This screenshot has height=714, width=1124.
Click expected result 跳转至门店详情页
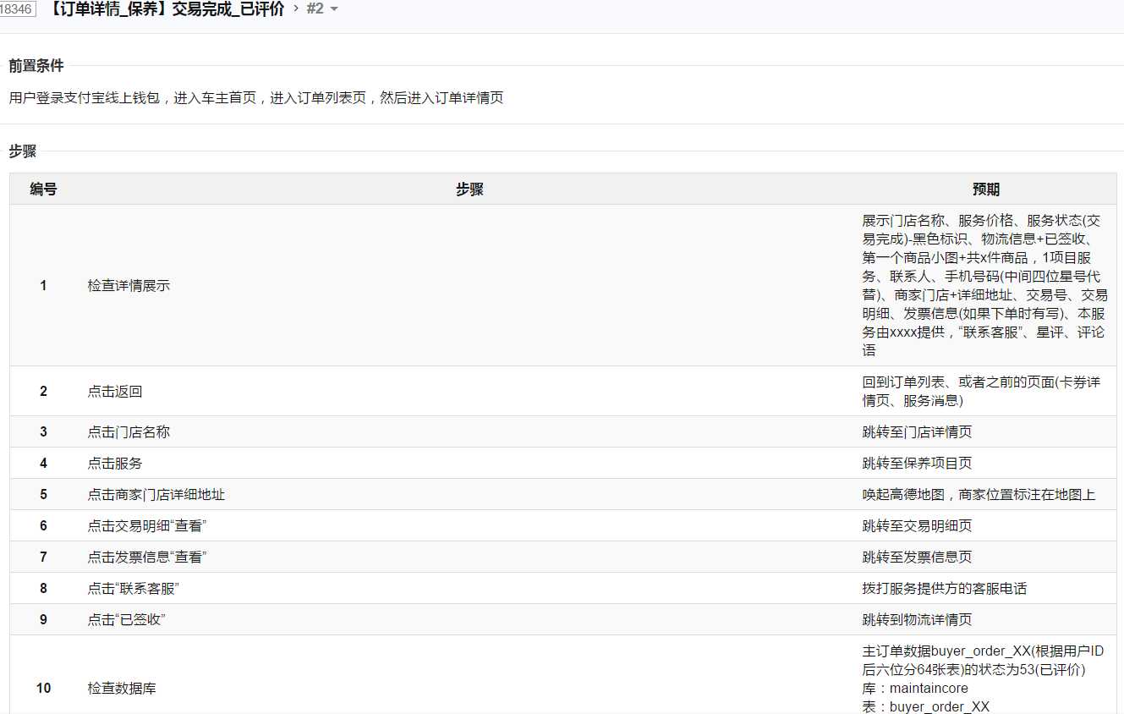pyautogui.click(x=918, y=432)
